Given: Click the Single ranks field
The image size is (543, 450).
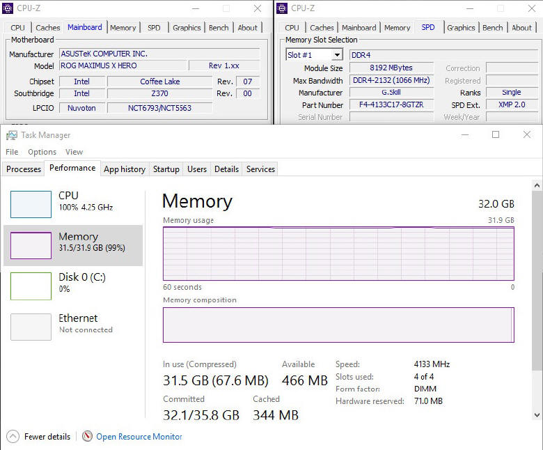Looking at the screenshot, I should pos(512,93).
